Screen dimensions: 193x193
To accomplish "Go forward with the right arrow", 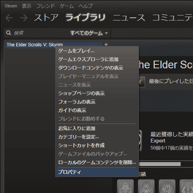I will click(24, 18).
